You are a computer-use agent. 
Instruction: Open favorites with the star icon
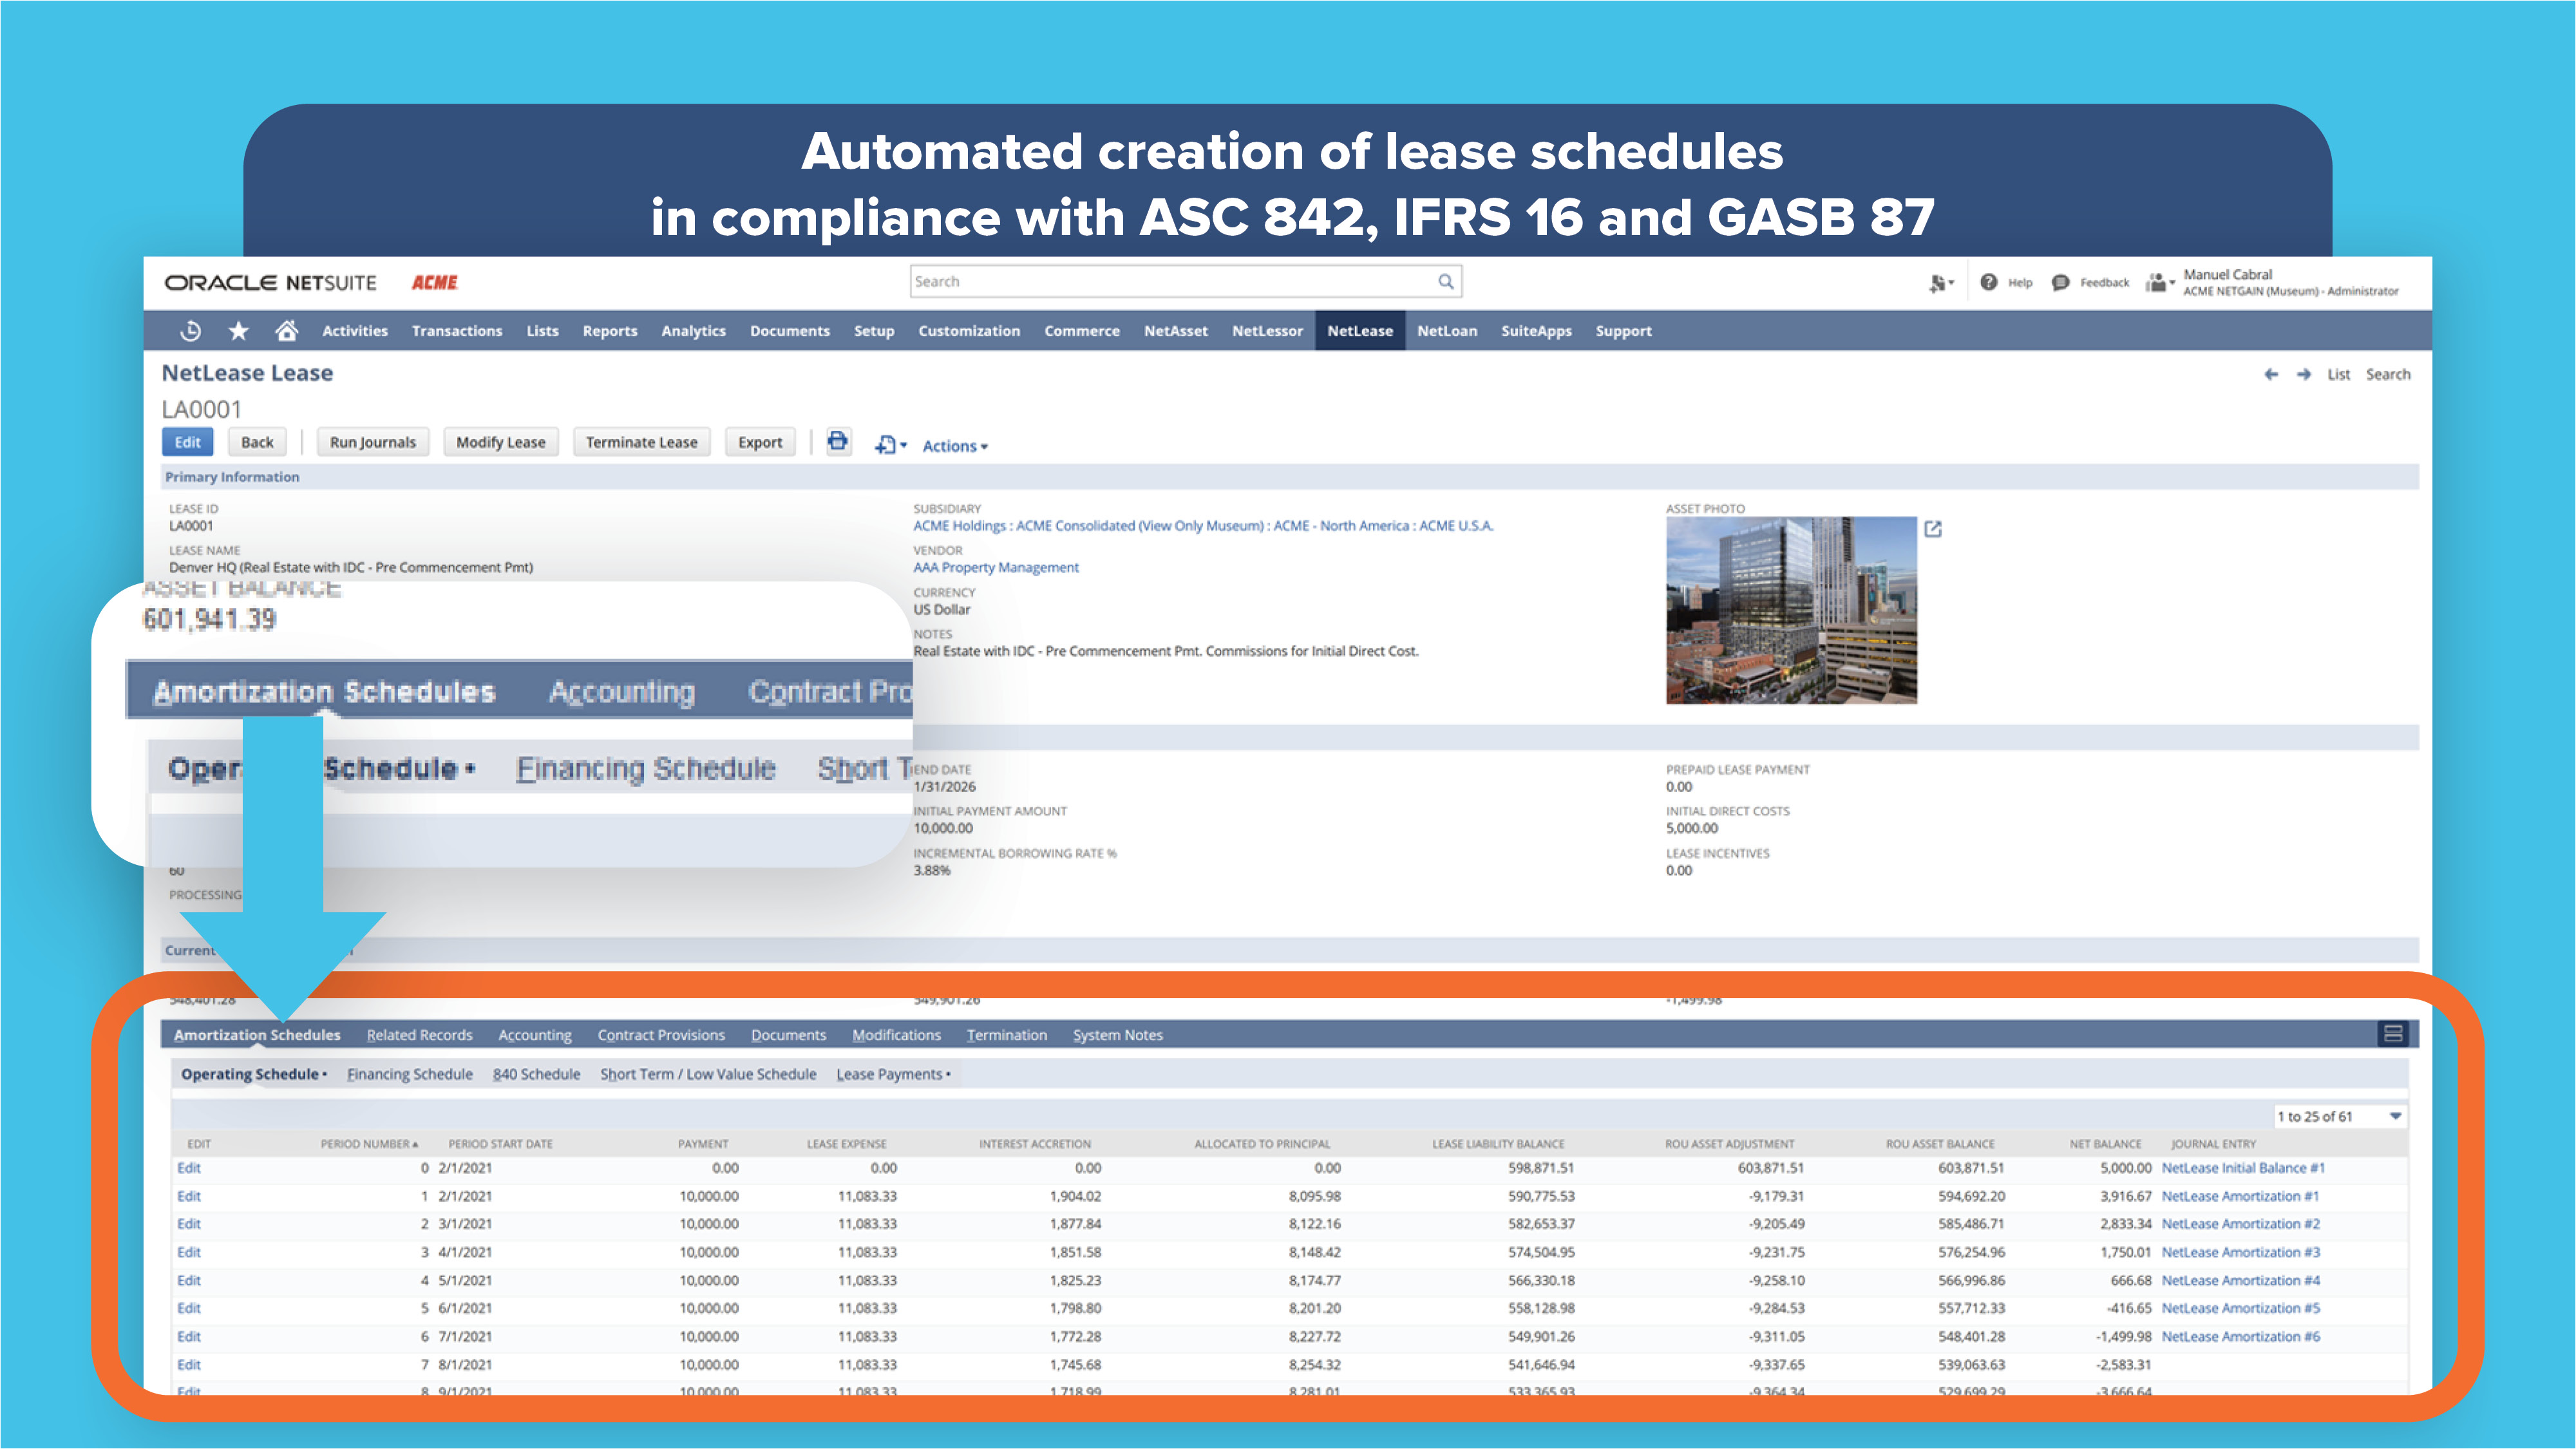click(238, 330)
